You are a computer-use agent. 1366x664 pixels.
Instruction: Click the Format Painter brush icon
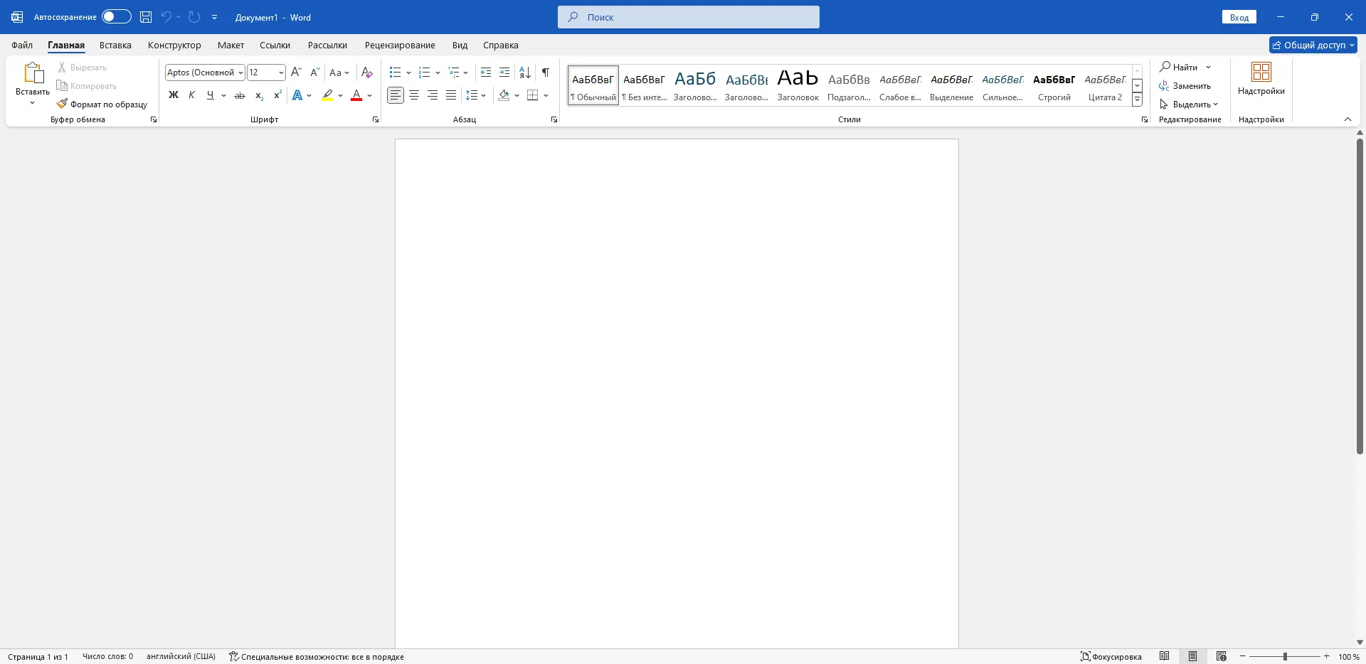coord(62,104)
